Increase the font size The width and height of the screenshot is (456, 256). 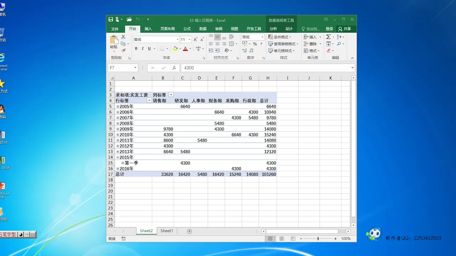[x=196, y=39]
